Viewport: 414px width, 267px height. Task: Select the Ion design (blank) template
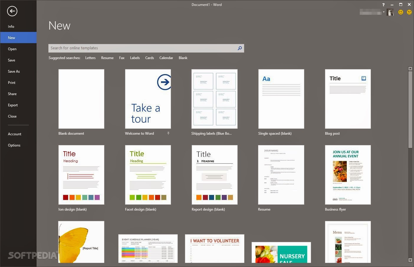(x=81, y=175)
